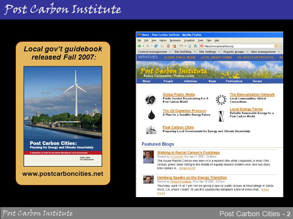Viewport: 293px width, 219px height.
Task: Click the Firefox back arrow button
Action: (x=139, y=46)
